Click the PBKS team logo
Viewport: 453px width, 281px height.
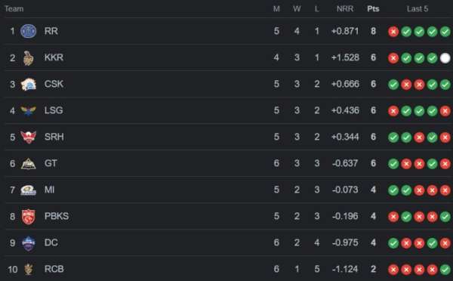click(x=29, y=217)
